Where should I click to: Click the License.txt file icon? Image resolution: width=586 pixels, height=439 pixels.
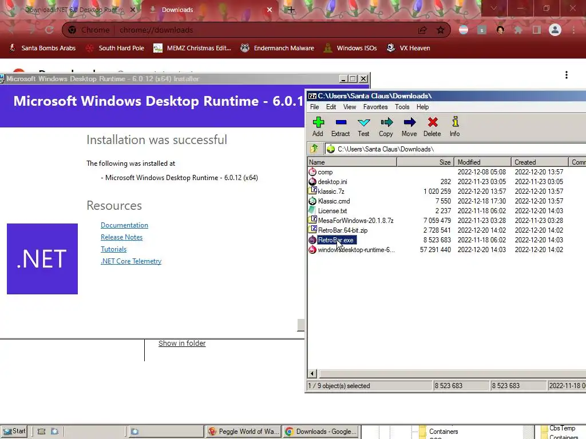click(x=312, y=211)
